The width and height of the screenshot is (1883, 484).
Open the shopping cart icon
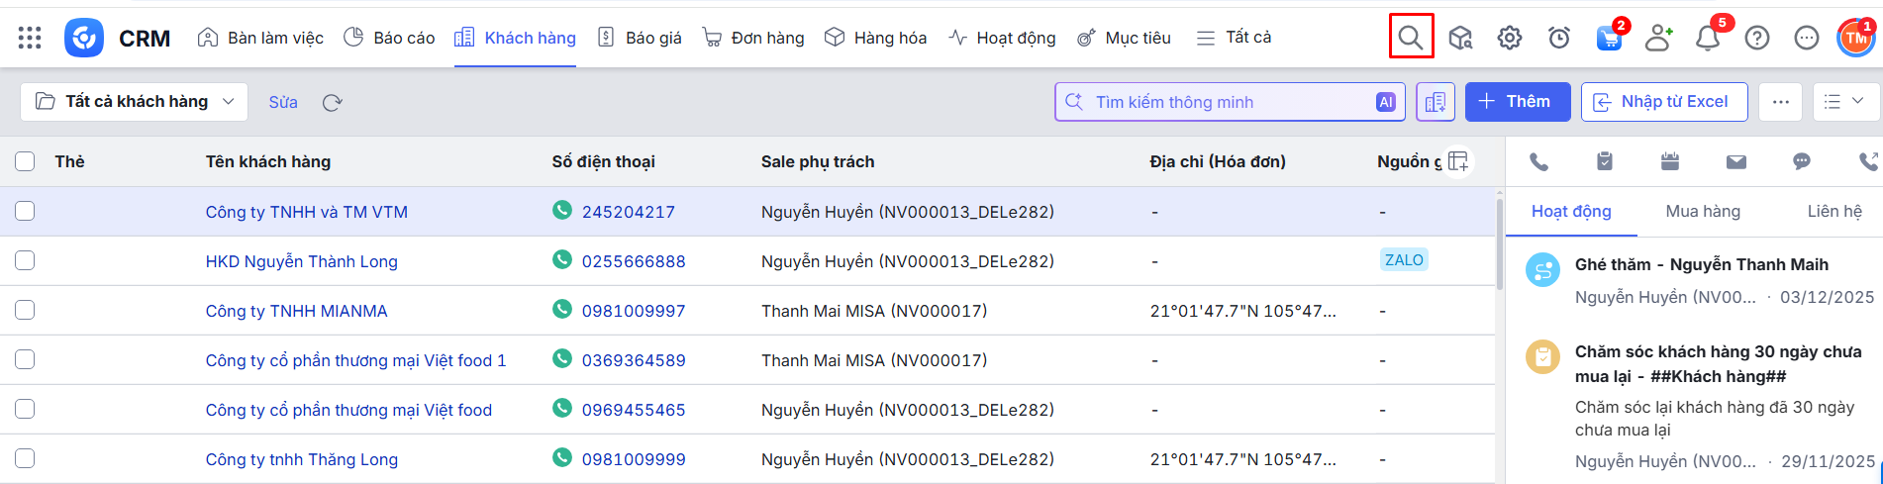[1609, 38]
